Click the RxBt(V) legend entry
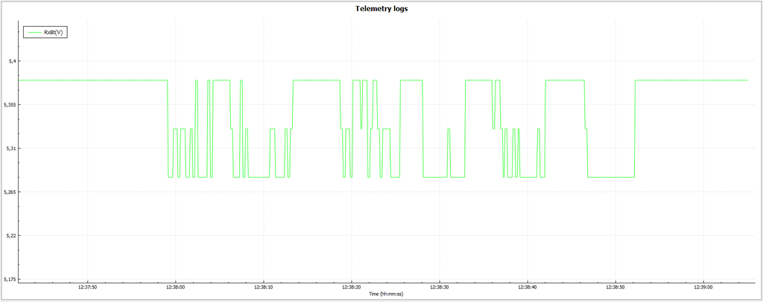This screenshot has height=302, width=763. coord(54,32)
